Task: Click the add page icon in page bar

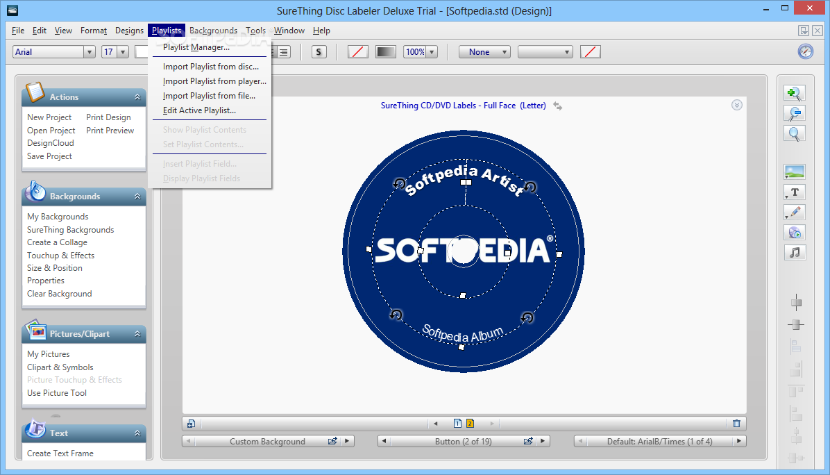Action: coord(191,424)
